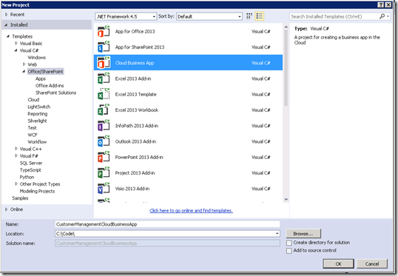Select the Workflow template category
Screen dimensions: 398x276
(x=37, y=142)
